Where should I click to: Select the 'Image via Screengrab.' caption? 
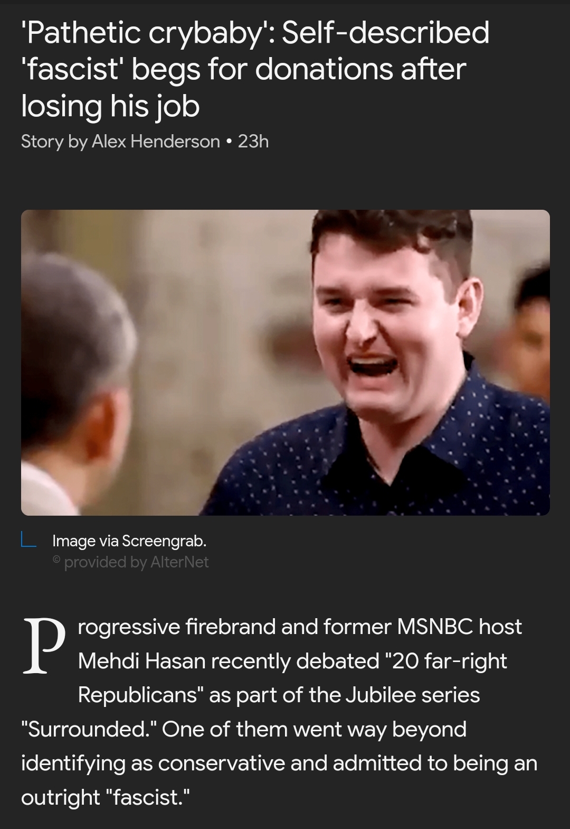point(129,541)
